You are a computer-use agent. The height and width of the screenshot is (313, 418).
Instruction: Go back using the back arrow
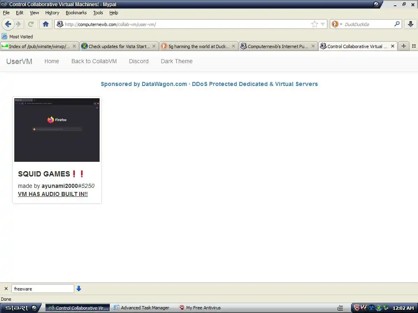(8, 24)
